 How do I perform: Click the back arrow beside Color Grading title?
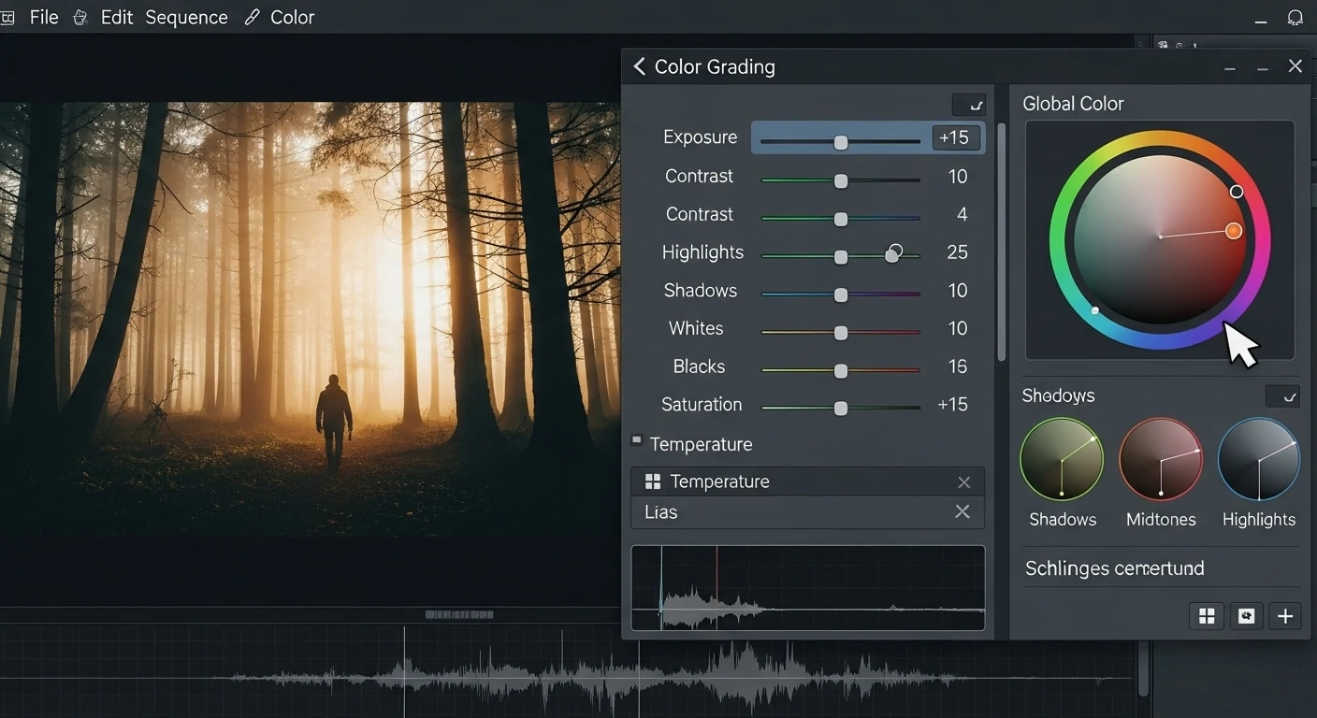tap(639, 66)
